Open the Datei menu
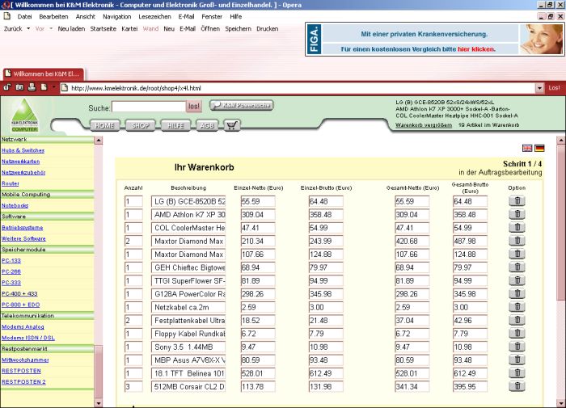The width and height of the screenshot is (566, 408). click(24, 17)
